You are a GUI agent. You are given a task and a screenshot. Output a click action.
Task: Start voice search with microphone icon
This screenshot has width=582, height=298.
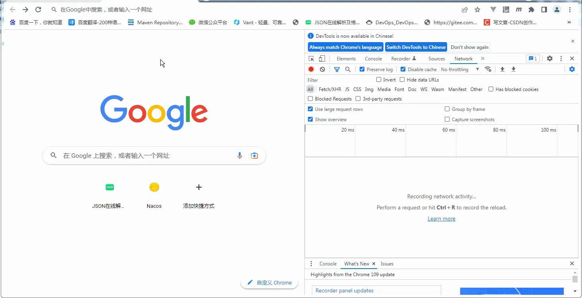click(x=239, y=156)
